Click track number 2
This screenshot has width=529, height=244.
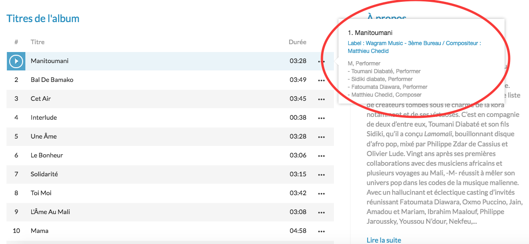coord(16,80)
